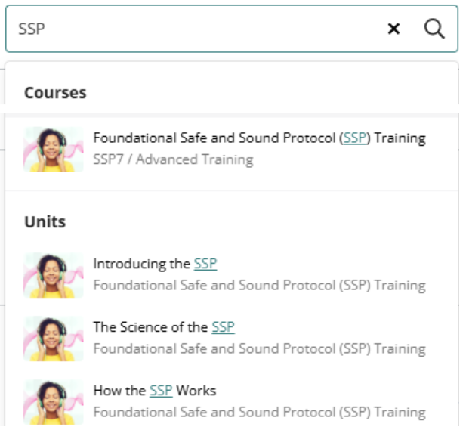Select the SSP7 / Advanced Training subtitle

[173, 159]
